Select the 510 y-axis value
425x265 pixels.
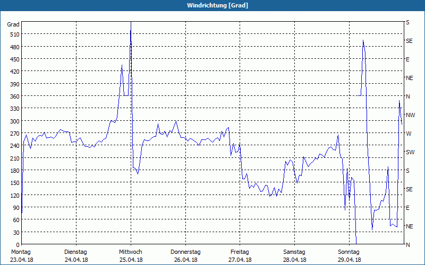point(15,34)
